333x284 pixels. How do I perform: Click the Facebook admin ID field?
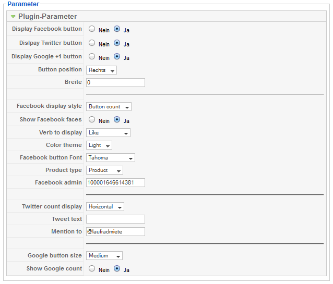(x=115, y=182)
